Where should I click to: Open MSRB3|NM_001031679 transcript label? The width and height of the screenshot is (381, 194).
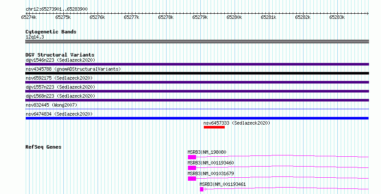(x=211, y=173)
